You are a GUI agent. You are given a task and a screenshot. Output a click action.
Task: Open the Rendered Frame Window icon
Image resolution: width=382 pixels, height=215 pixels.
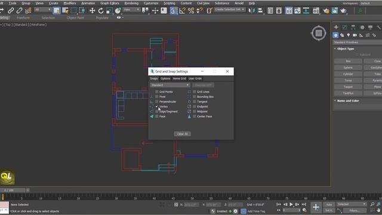(x=335, y=11)
